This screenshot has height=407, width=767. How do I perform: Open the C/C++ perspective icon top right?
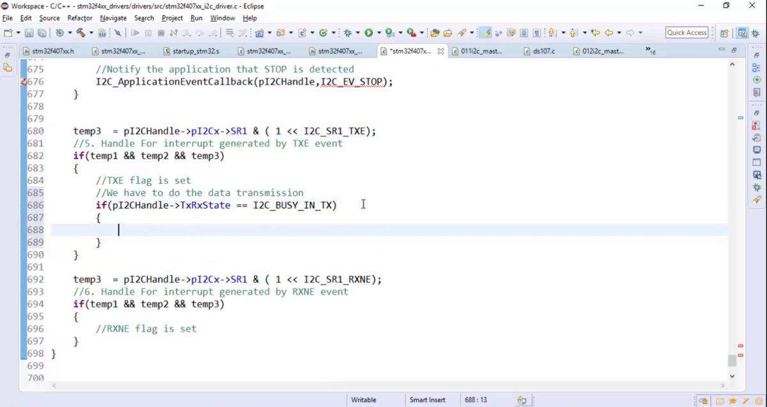click(742, 32)
